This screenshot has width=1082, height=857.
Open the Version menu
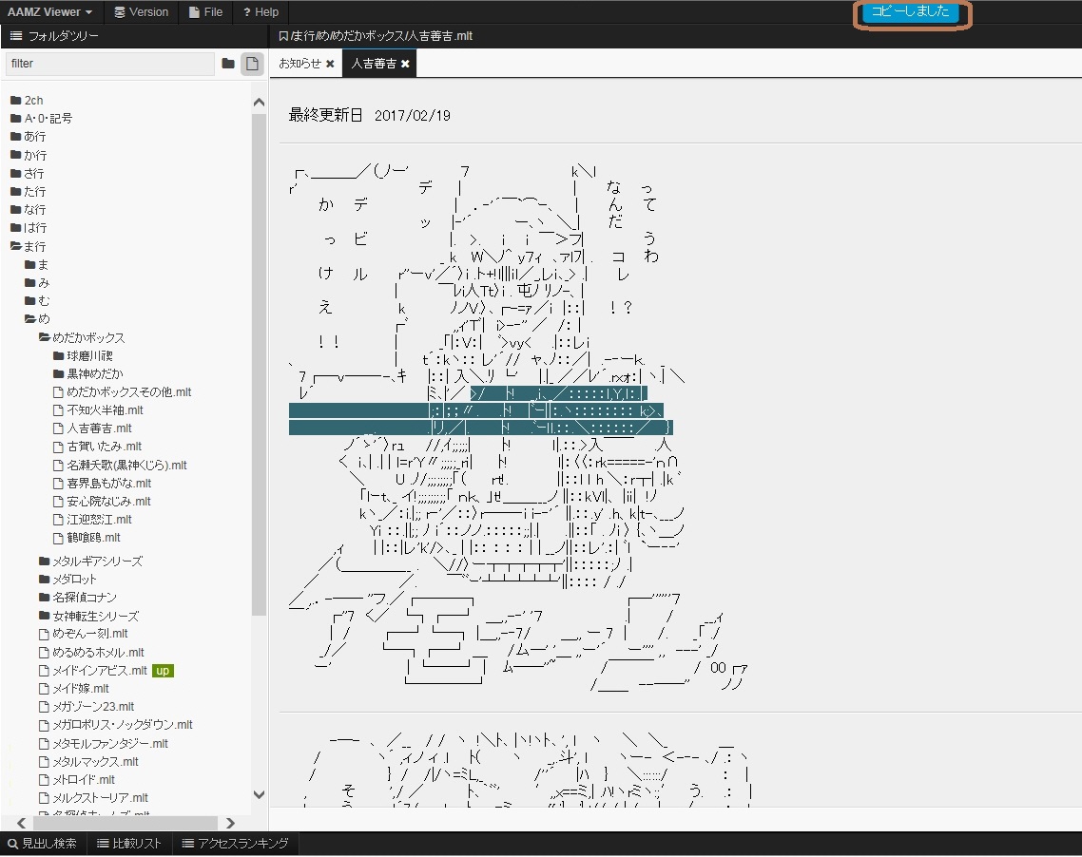click(141, 12)
